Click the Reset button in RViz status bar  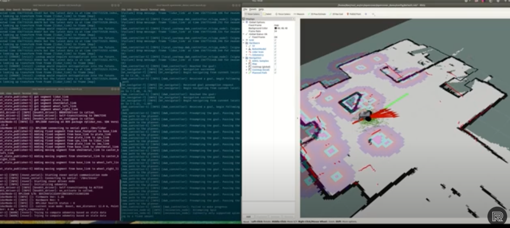click(246, 221)
